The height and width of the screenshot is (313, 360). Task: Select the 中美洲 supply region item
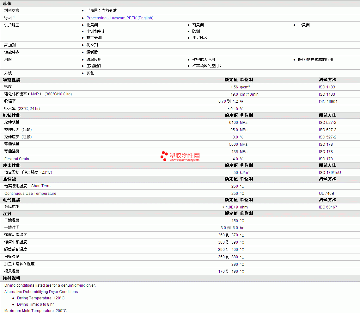(304, 25)
